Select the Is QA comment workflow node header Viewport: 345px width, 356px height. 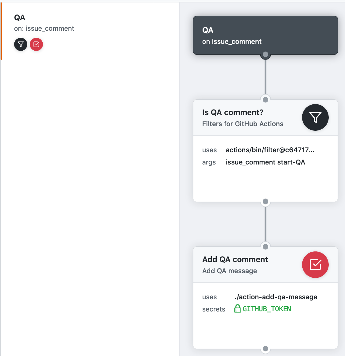tap(233, 112)
